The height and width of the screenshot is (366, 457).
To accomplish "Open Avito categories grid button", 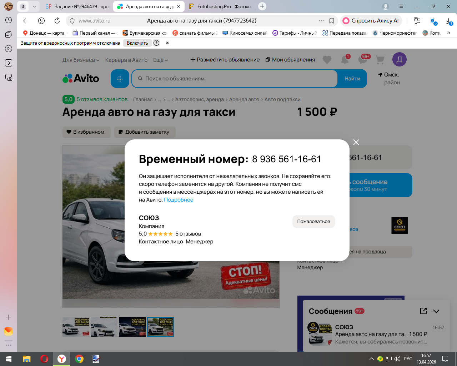I will [x=120, y=79].
